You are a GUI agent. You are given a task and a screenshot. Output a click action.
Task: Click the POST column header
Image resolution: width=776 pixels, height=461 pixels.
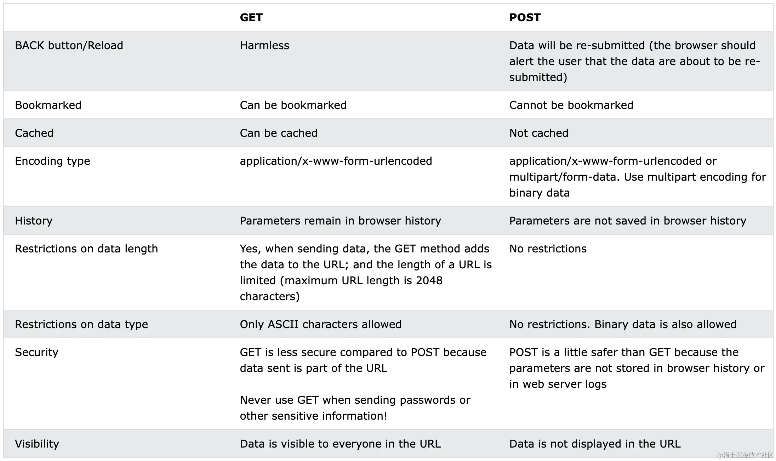[x=525, y=17]
